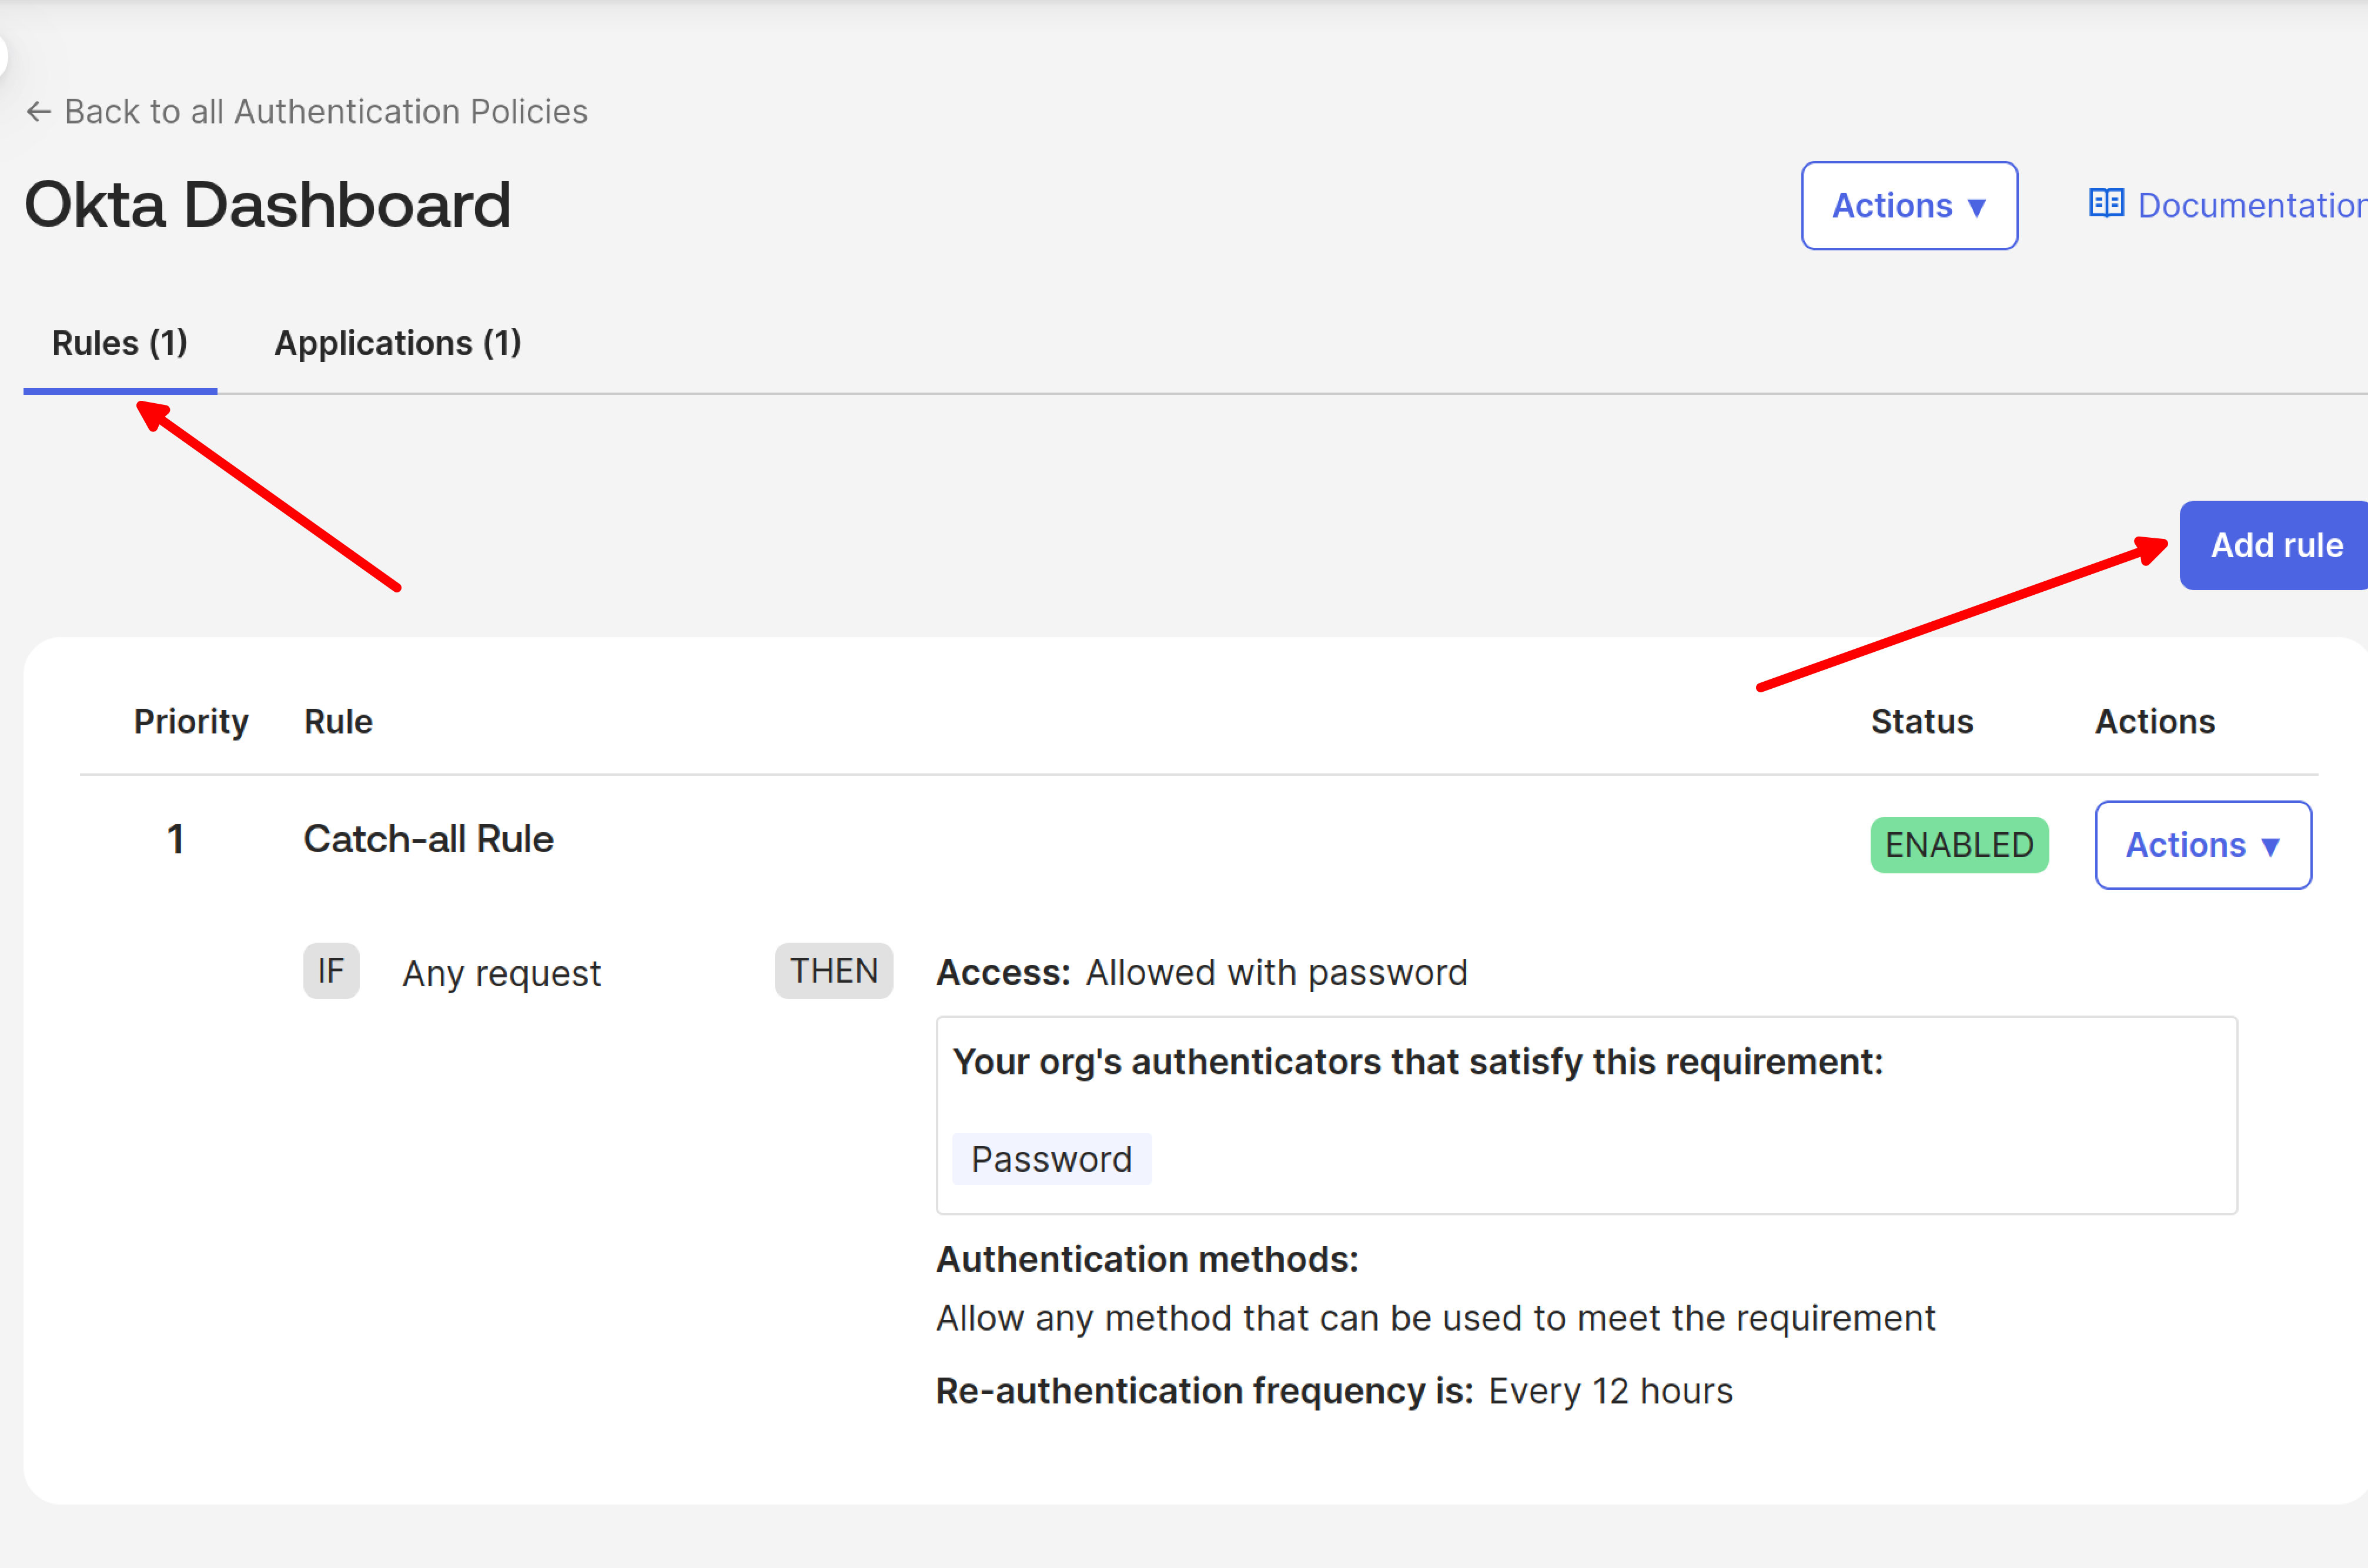2368x1568 pixels.
Task: Click the back arrow icon
Action: pos(38,111)
